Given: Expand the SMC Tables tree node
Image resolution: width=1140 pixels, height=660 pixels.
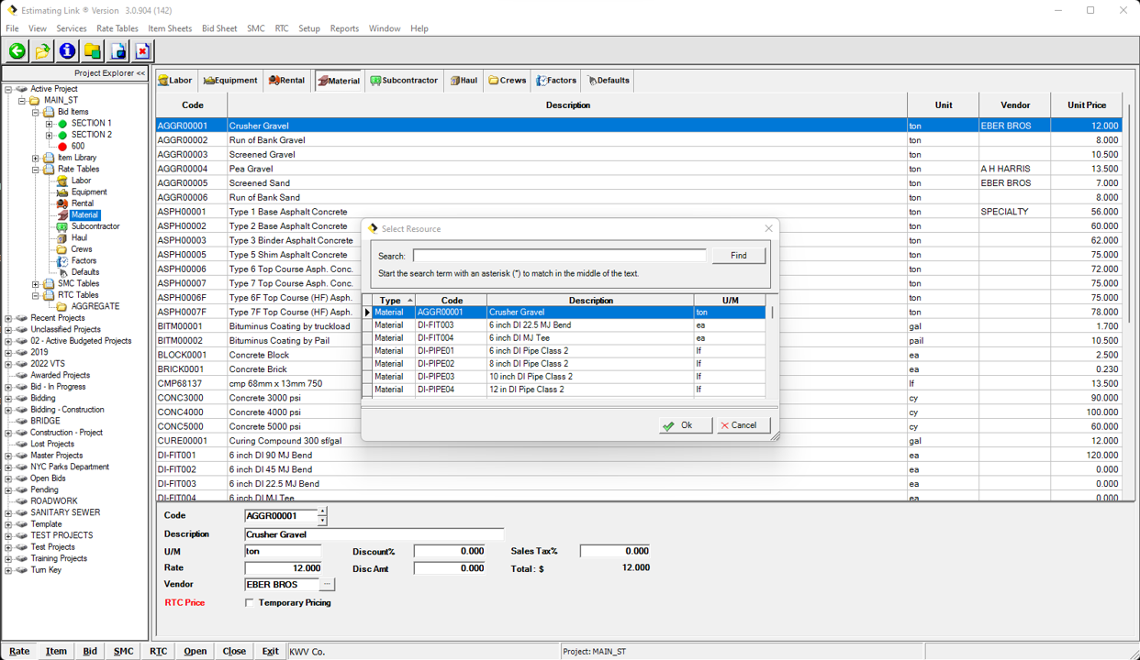Looking at the screenshot, I should [x=34, y=283].
